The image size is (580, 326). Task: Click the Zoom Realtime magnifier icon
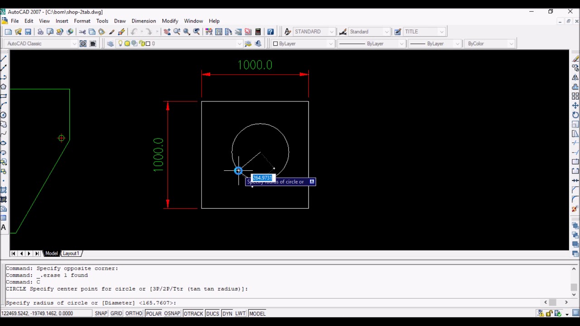pyautogui.click(x=177, y=32)
